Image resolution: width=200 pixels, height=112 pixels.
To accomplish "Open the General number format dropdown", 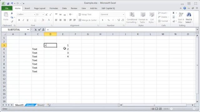I will pyautogui.click(x=123, y=15).
